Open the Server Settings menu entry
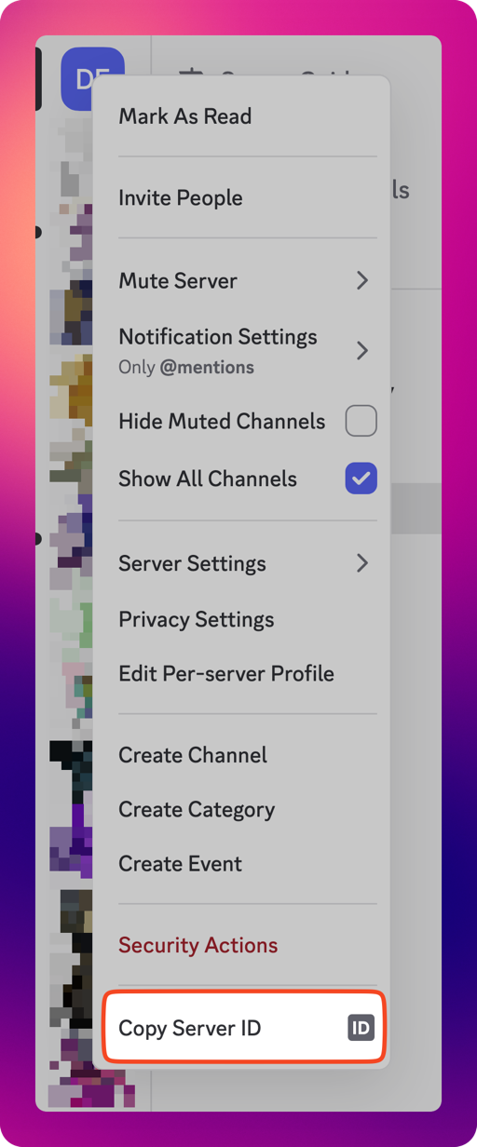Image resolution: width=477 pixels, height=1147 pixels. coord(247,563)
